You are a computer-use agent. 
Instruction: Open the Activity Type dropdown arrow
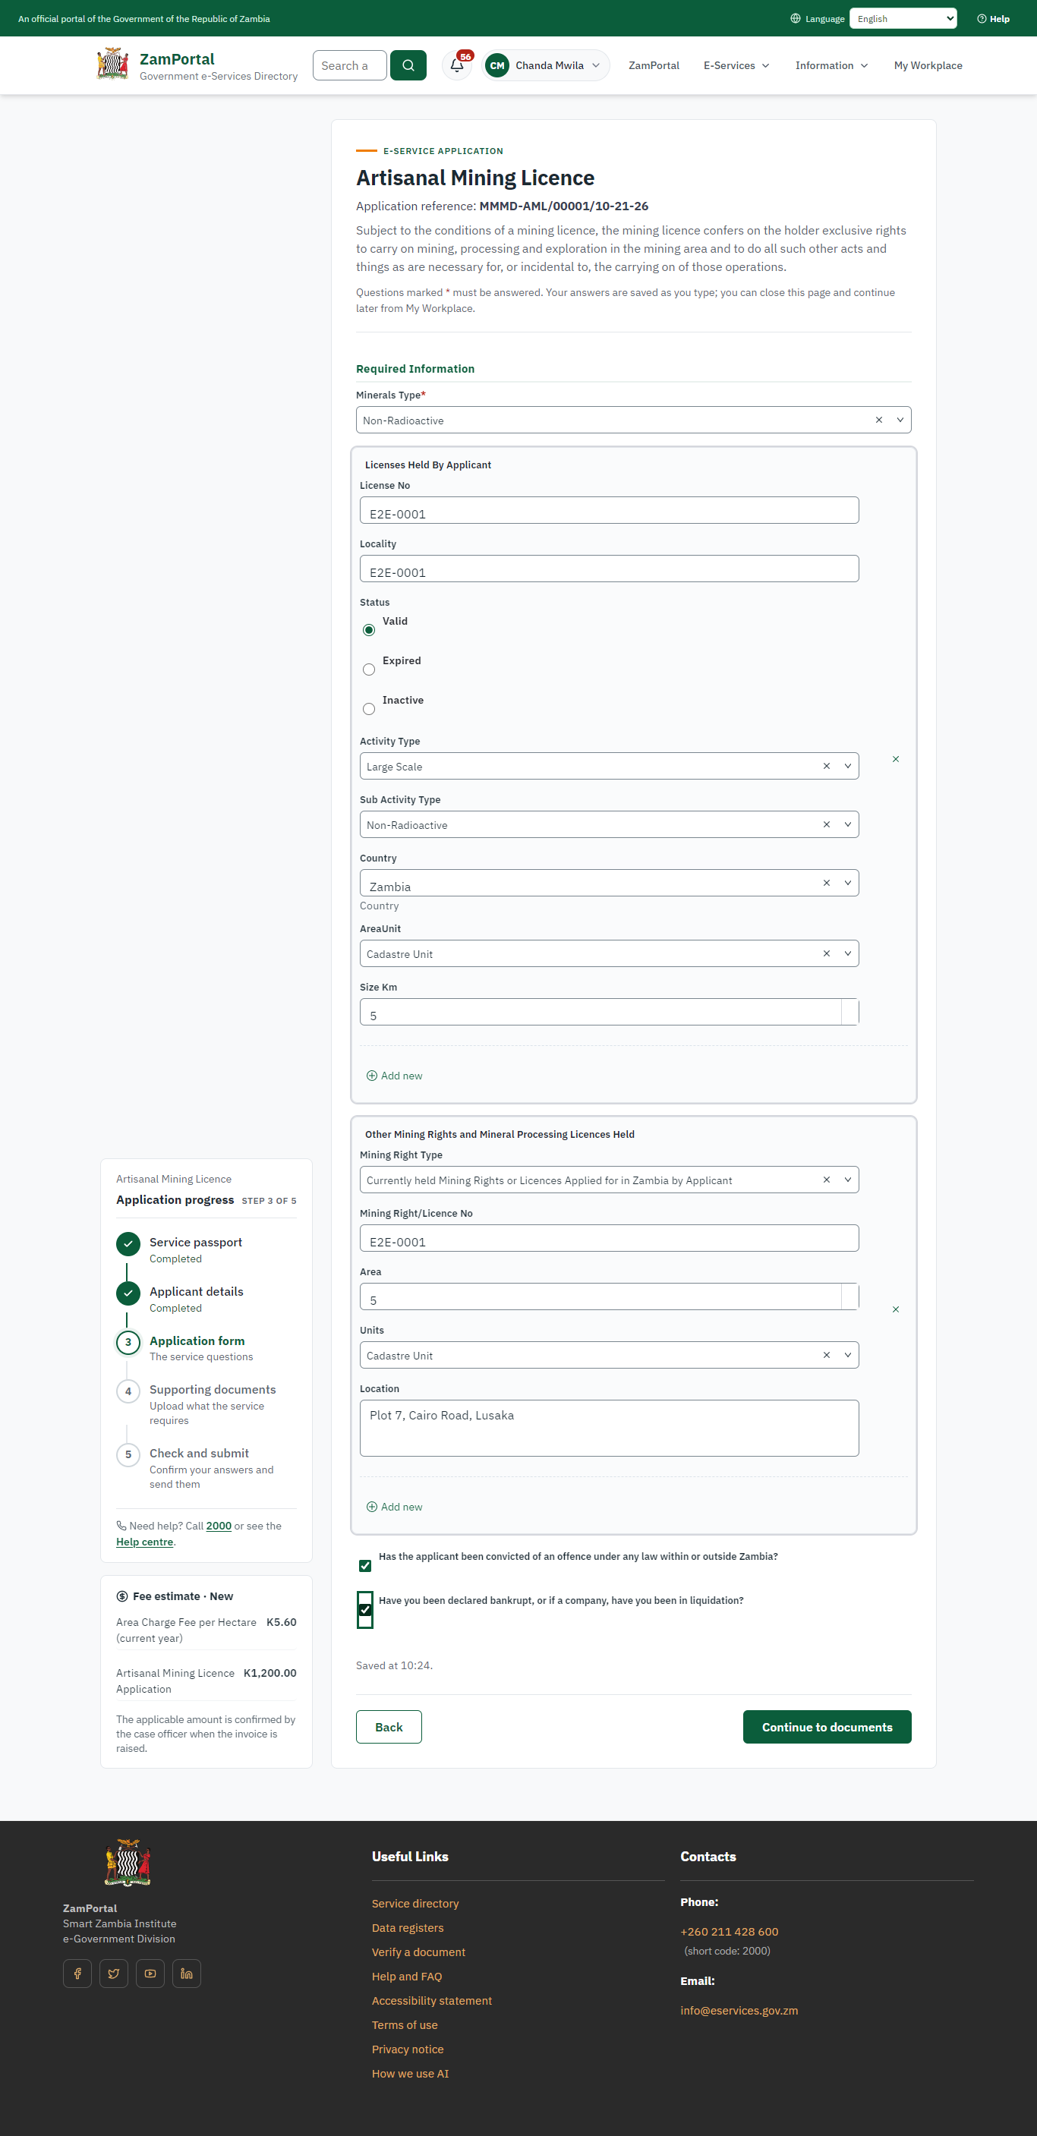pyautogui.click(x=848, y=766)
